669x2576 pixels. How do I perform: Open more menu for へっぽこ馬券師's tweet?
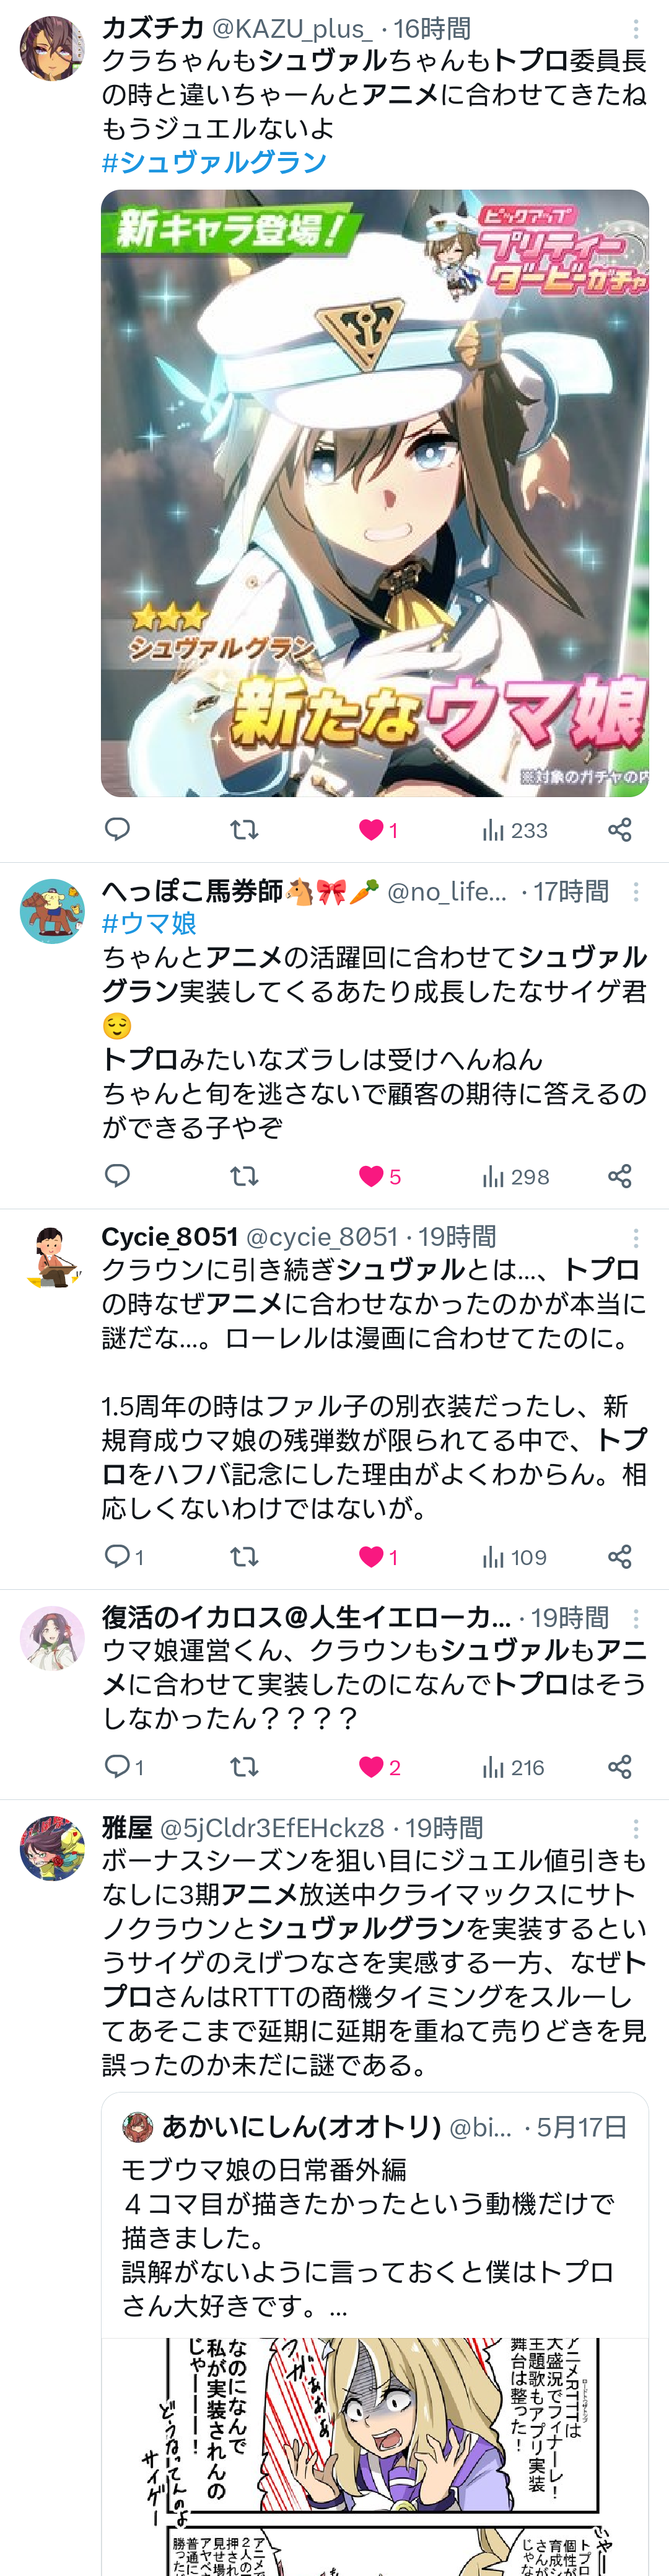click(635, 891)
